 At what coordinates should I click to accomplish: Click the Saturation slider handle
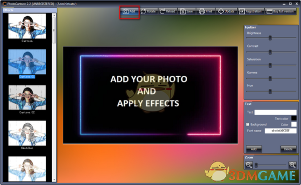coord(270,65)
